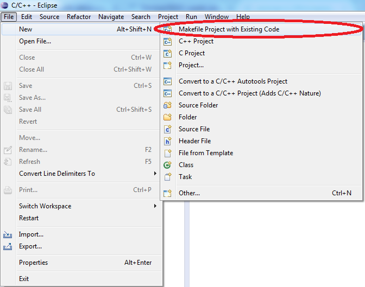Click the Import icon in File menu
Screen dimensions: 365x287
click(x=8, y=234)
